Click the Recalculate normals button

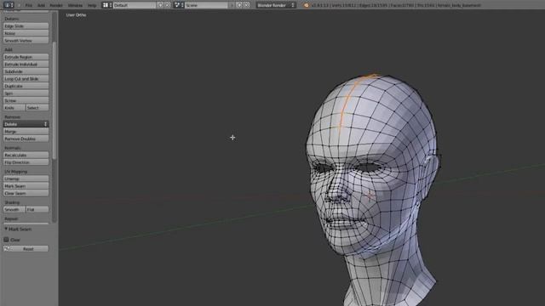point(26,155)
